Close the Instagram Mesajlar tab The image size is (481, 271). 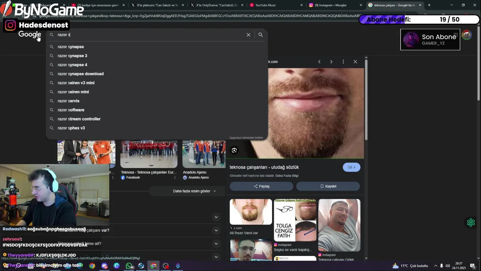click(361, 5)
